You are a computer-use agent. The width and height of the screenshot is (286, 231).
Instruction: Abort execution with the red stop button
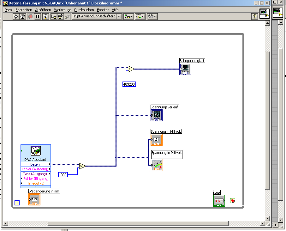coord(31,17)
